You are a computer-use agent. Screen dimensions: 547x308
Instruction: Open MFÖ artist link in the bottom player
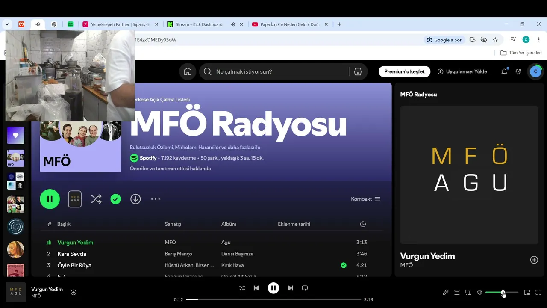coord(36,296)
